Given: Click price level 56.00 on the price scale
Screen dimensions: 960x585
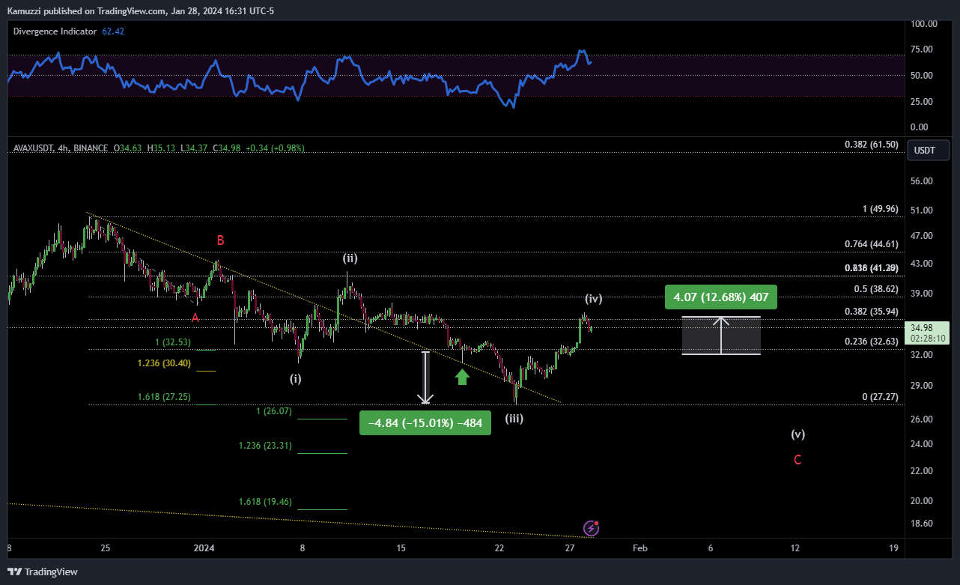Looking at the screenshot, I should [922, 181].
